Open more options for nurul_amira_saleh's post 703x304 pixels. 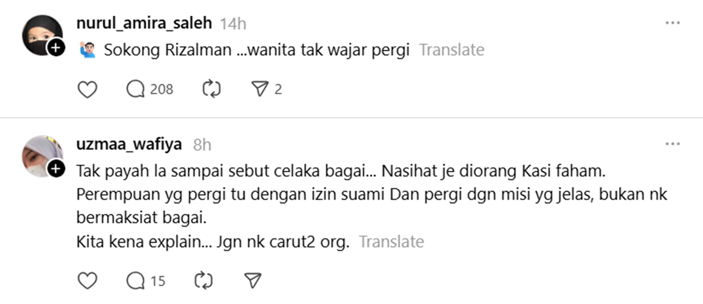(x=672, y=23)
